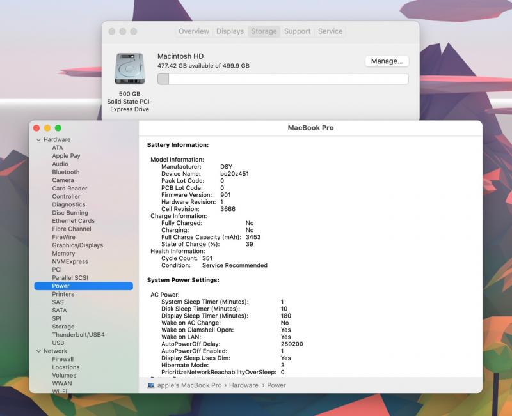The width and height of the screenshot is (512, 416).
Task: Click "apple's MacBook Pro" in the path bar
Action: (189, 385)
